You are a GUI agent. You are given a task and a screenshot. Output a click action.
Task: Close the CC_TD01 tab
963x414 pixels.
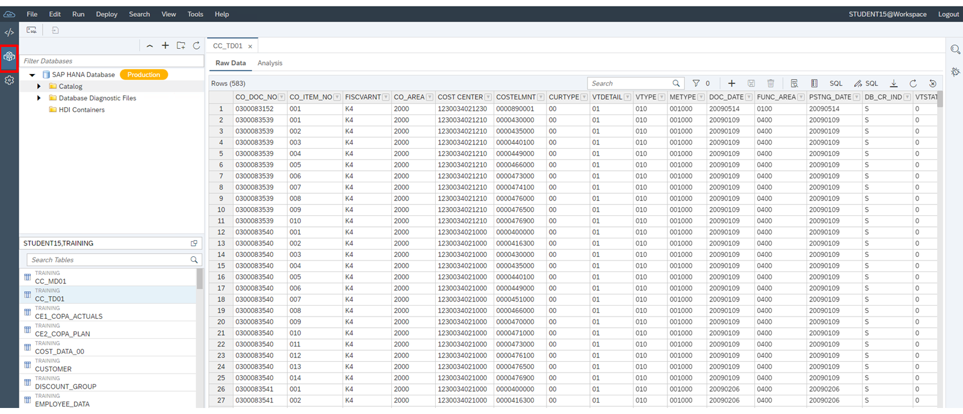pyautogui.click(x=250, y=46)
